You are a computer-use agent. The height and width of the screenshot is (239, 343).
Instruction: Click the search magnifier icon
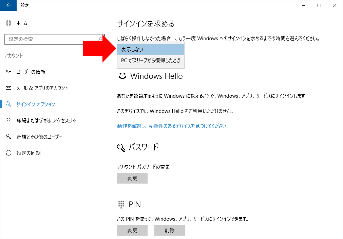(x=100, y=39)
